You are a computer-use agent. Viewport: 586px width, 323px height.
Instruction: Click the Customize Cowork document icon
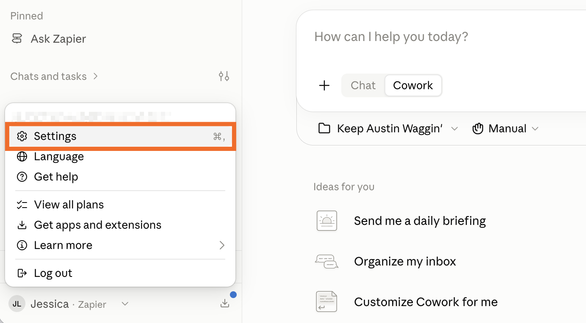(327, 302)
